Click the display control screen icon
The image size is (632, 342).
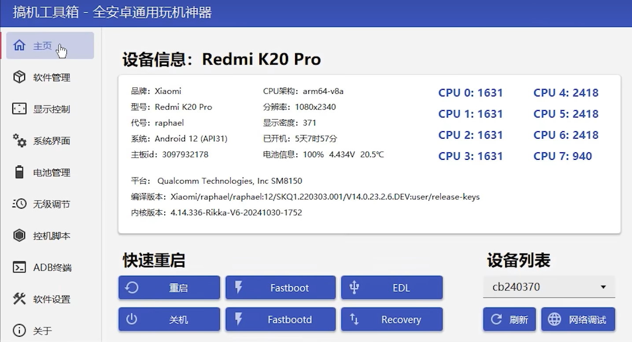click(x=19, y=109)
